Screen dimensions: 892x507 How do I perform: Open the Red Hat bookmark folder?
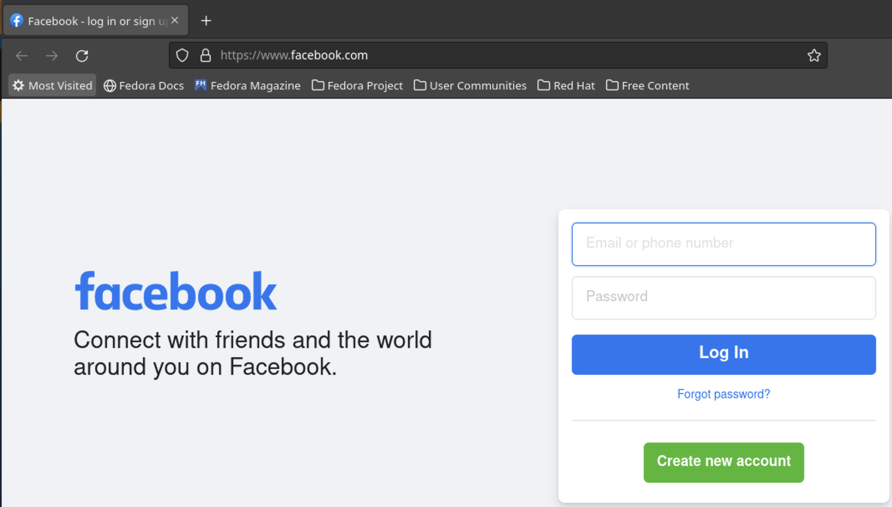click(566, 85)
